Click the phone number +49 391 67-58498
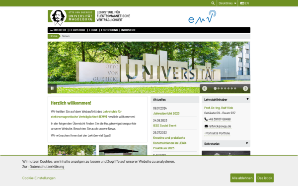Viewport: 298px width, 186px height. coord(218,119)
